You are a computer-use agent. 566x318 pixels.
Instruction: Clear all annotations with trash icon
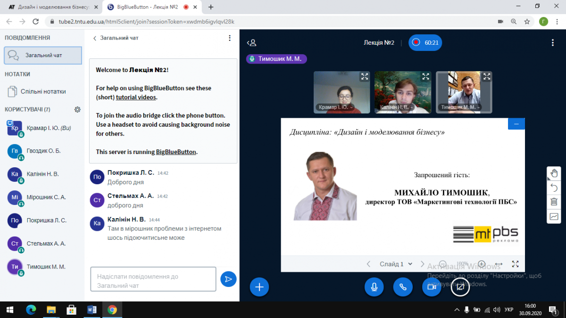[x=554, y=202]
